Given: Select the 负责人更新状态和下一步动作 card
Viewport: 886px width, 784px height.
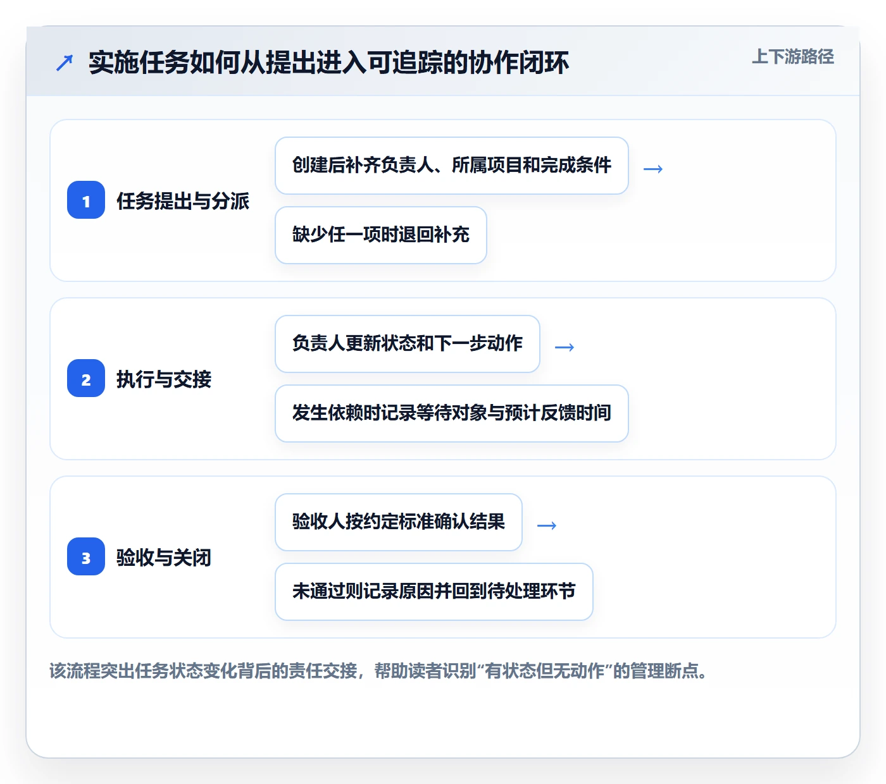Looking at the screenshot, I should 408,344.
